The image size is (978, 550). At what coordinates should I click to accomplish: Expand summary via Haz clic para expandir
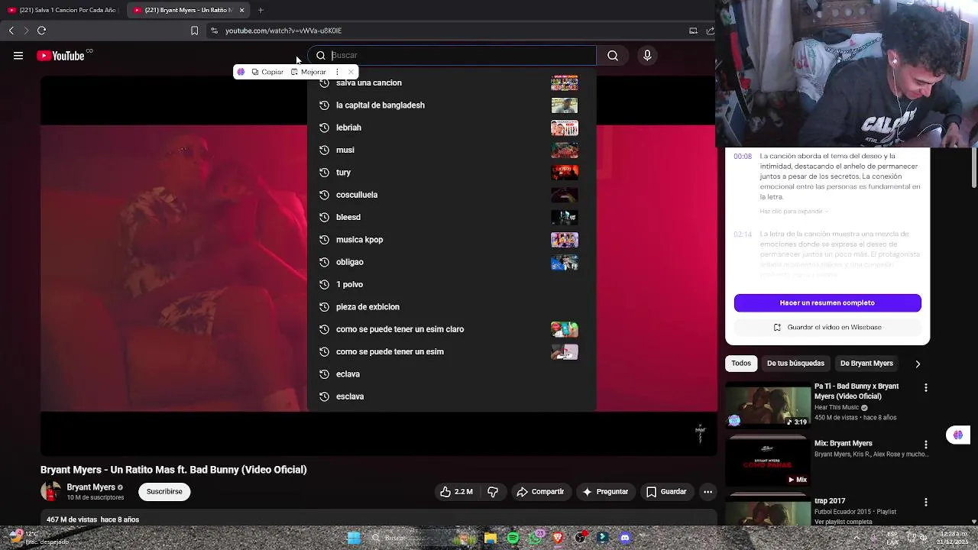[x=793, y=212]
